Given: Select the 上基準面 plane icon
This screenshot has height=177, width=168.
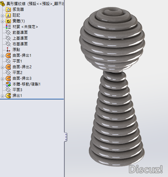Looking at the screenshot, I should click(x=8, y=38).
